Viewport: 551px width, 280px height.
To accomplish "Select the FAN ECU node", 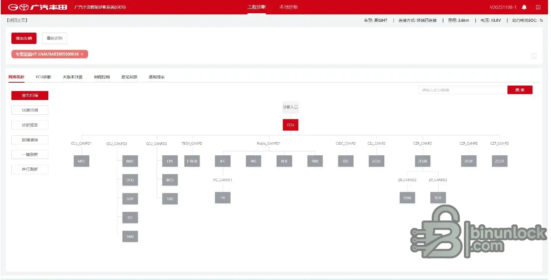I will (130, 236).
